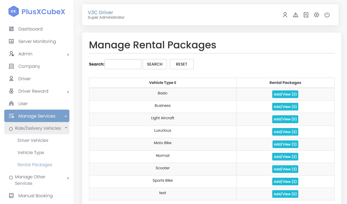Click the Driver Reward medal icon
This screenshot has height=204, width=347.
(x=11, y=91)
